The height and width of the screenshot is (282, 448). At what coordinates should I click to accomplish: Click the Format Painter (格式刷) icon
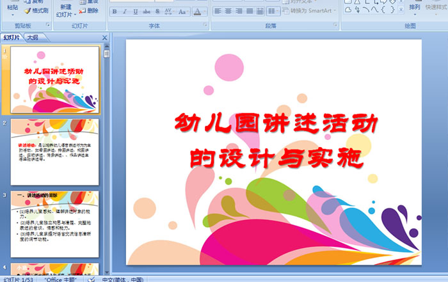coord(35,10)
